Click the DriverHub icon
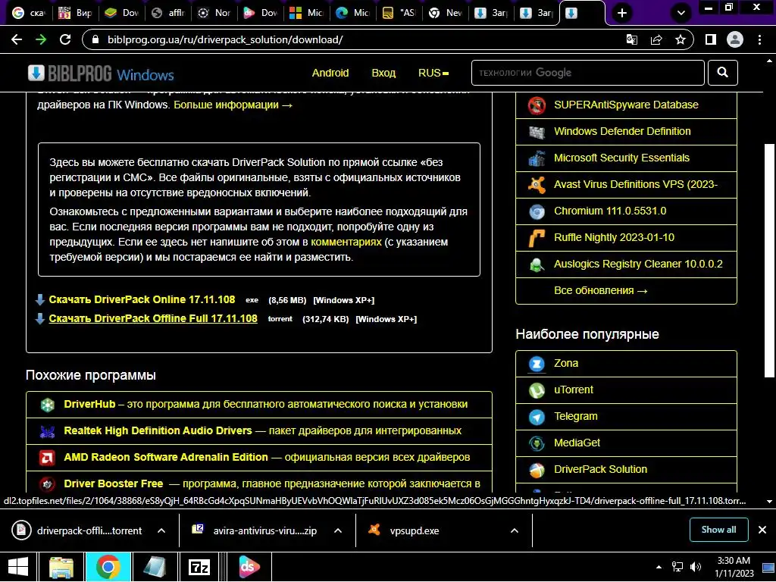Screen dimensions: 776x582 coord(48,405)
